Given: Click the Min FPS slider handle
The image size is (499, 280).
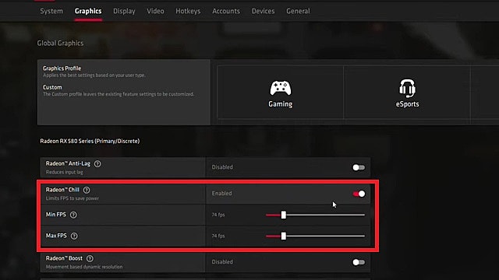Looking at the screenshot, I should coord(283,215).
